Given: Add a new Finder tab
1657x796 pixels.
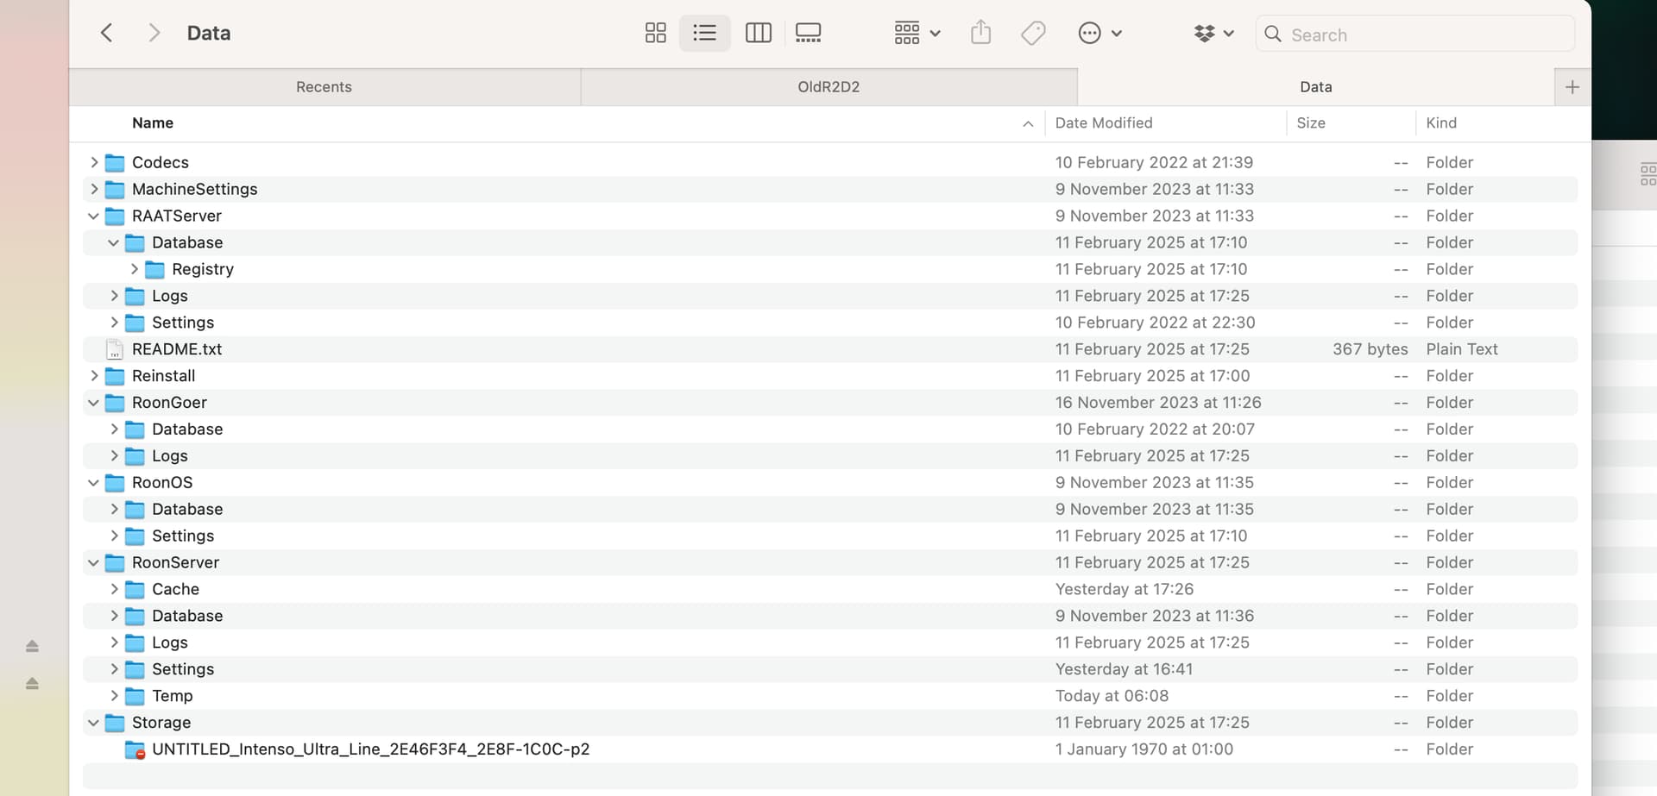Looking at the screenshot, I should [x=1572, y=87].
